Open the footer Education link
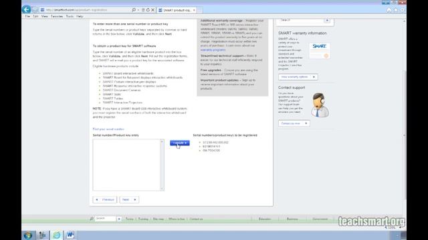Viewport: 428px width, 240px height. [x=265, y=219]
